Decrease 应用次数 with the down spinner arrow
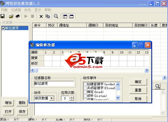This screenshot has height=122, width=168. coord(71,99)
